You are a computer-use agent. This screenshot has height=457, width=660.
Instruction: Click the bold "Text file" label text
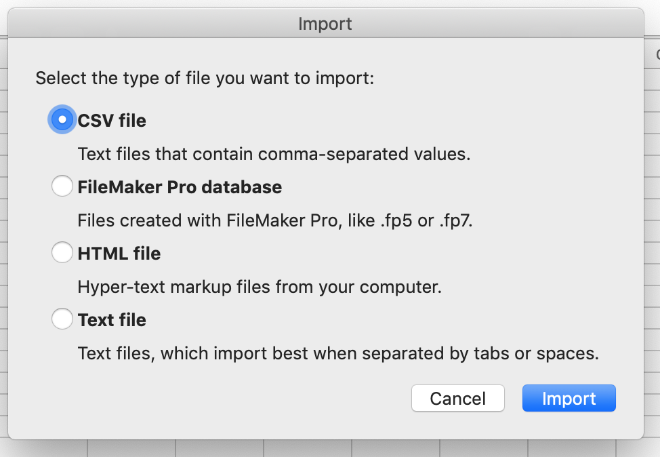[x=112, y=320]
